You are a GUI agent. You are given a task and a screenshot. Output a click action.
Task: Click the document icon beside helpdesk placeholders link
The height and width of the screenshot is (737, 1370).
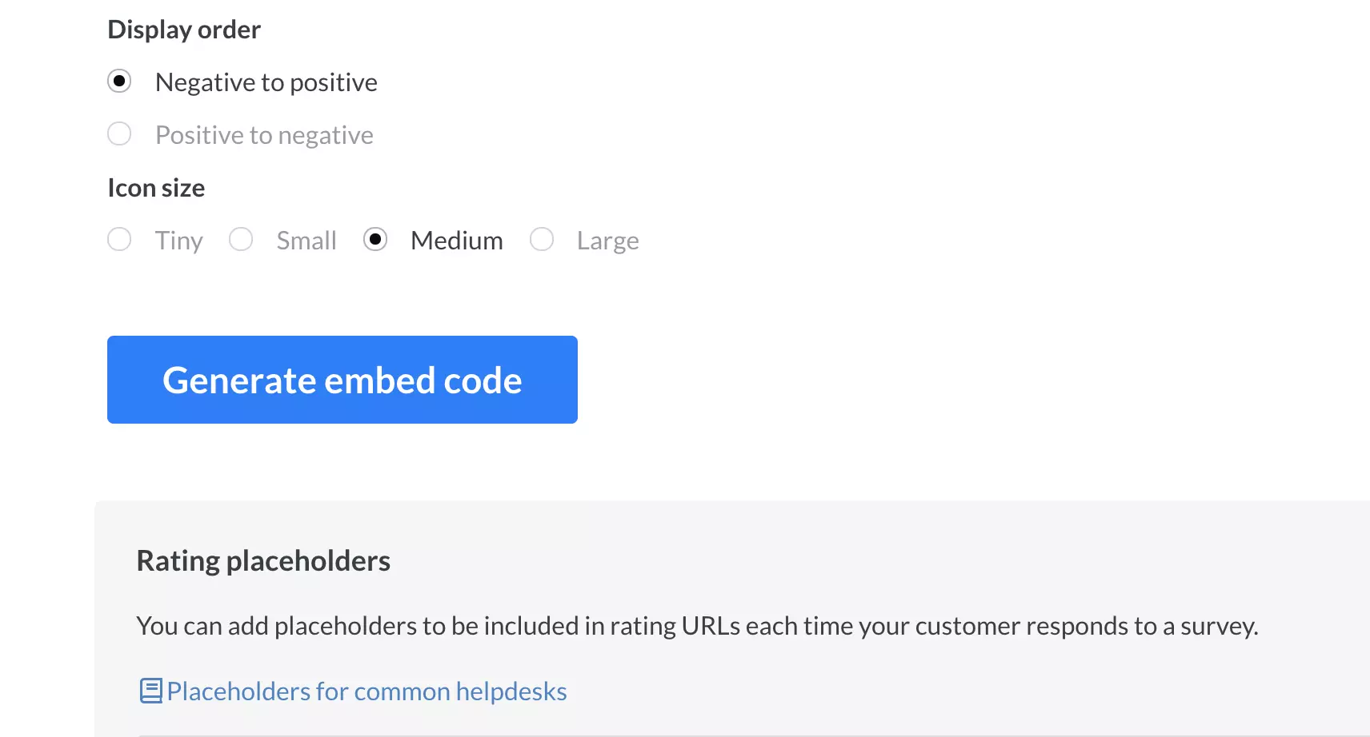point(149,690)
